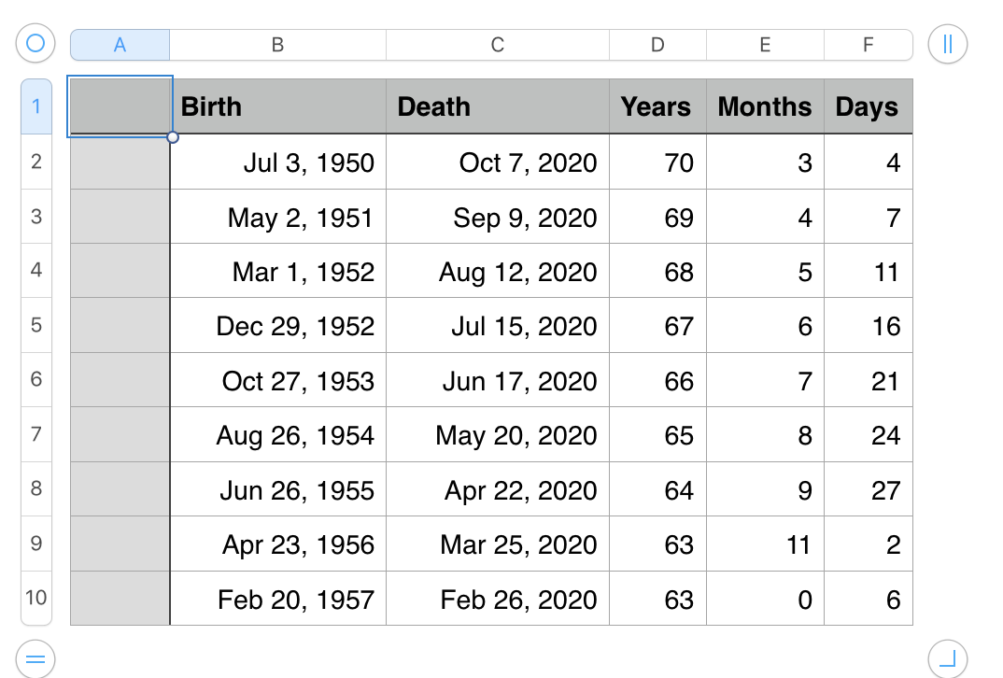Screen dimensions: 1003x678
Task: Click the table resize corner handle
Action: coord(947,658)
